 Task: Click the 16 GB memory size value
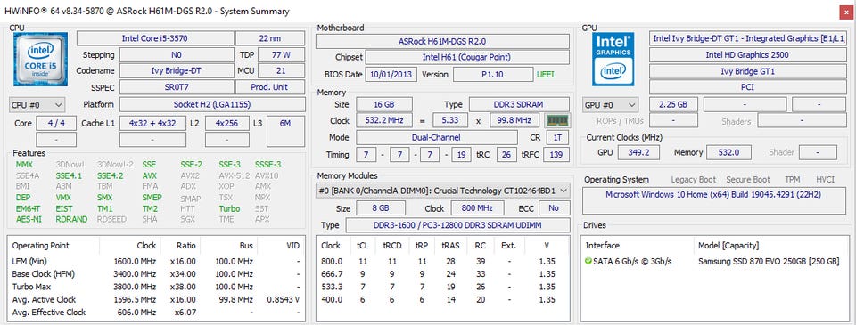(x=383, y=104)
